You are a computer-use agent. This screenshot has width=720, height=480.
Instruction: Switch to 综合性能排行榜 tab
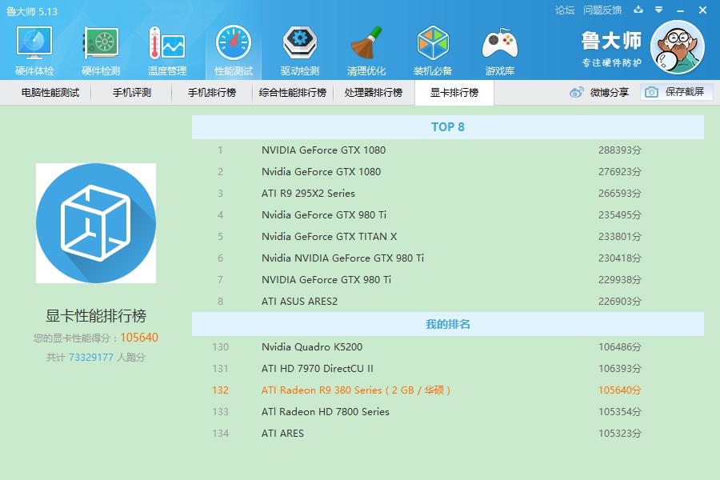(x=293, y=93)
